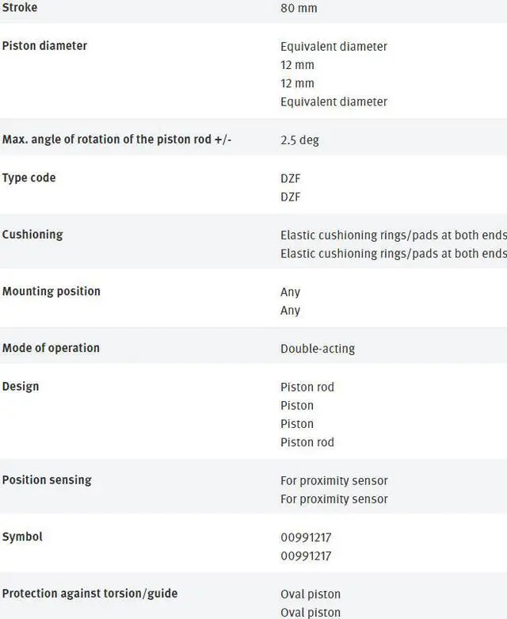Click the Protection against torsion/guide label

pos(90,594)
